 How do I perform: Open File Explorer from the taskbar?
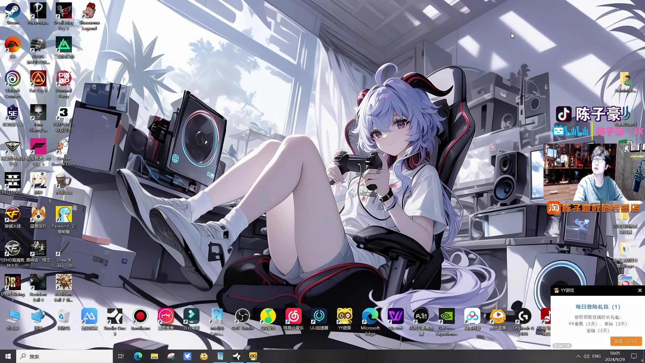coord(154,356)
